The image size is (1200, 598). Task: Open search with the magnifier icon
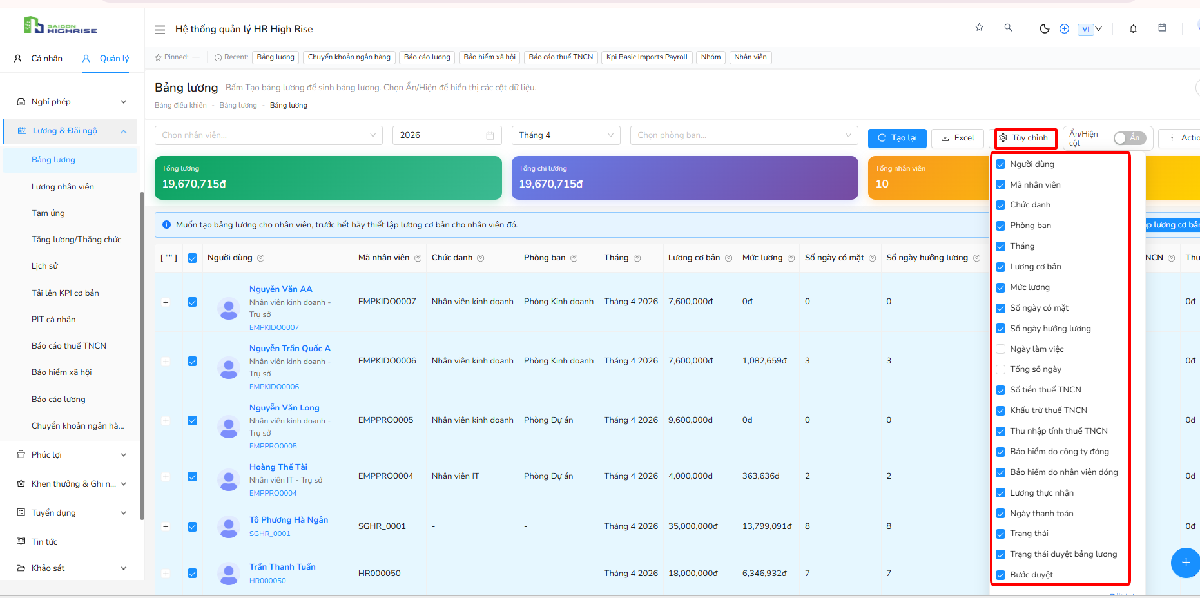click(x=1008, y=28)
